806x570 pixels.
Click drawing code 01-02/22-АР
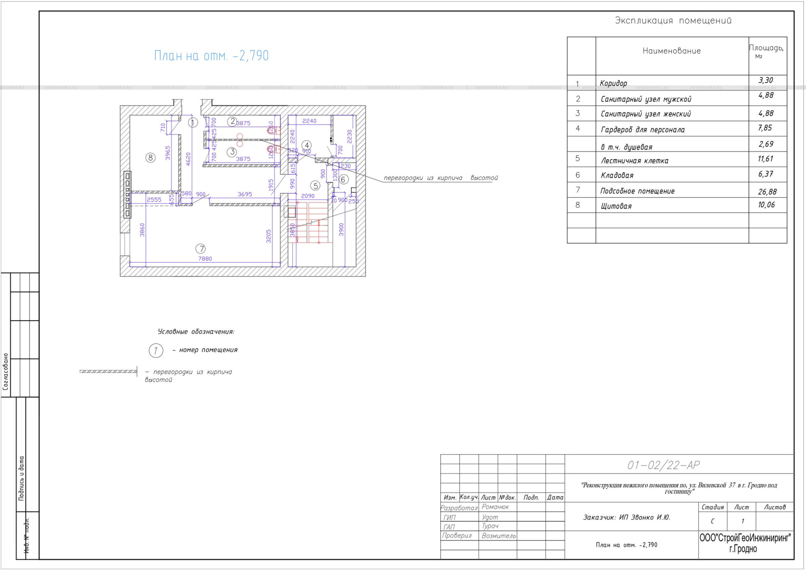664,465
